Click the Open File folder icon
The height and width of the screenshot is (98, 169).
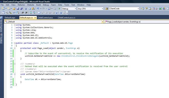pos(14,9)
